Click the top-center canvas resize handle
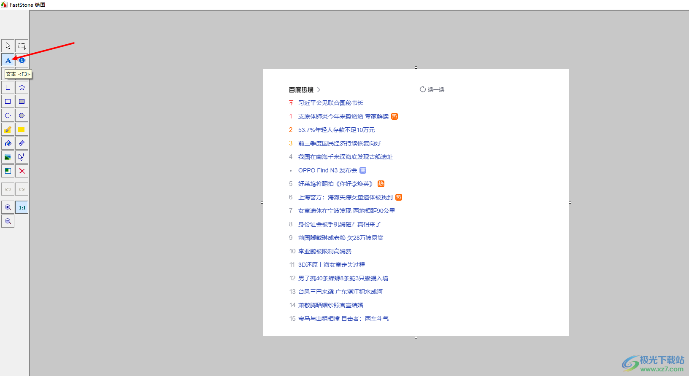 click(x=416, y=67)
